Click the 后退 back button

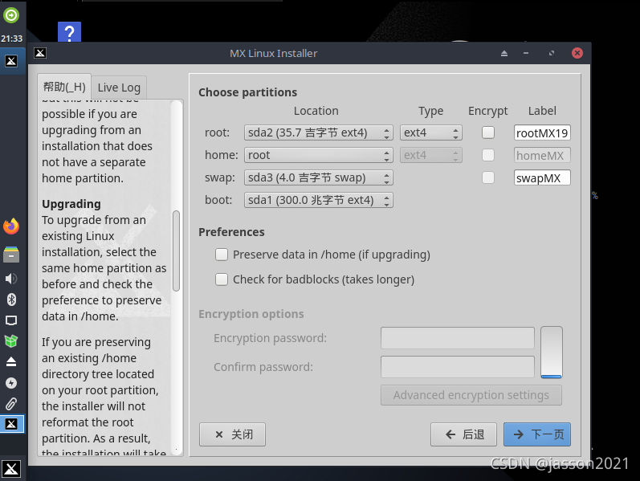click(463, 434)
